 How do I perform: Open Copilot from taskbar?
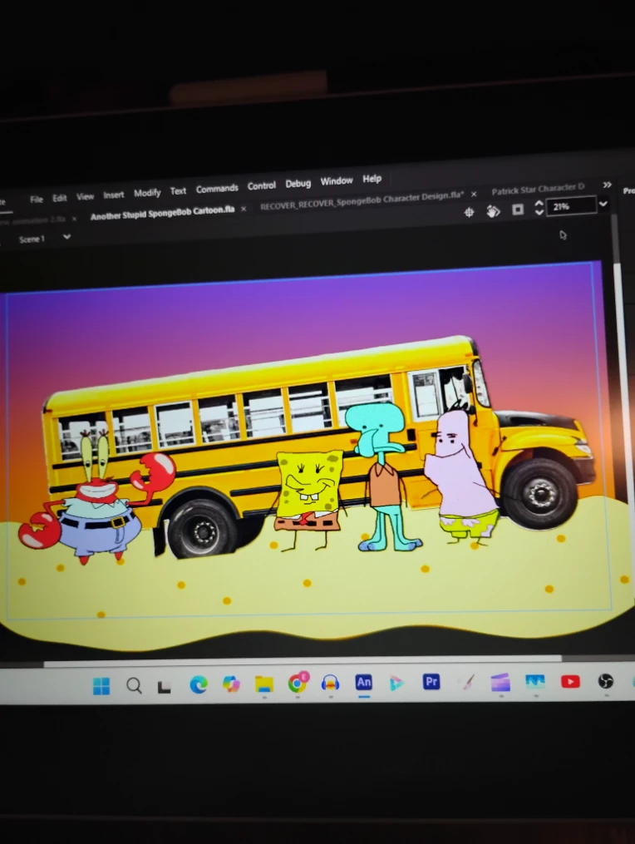point(231,684)
